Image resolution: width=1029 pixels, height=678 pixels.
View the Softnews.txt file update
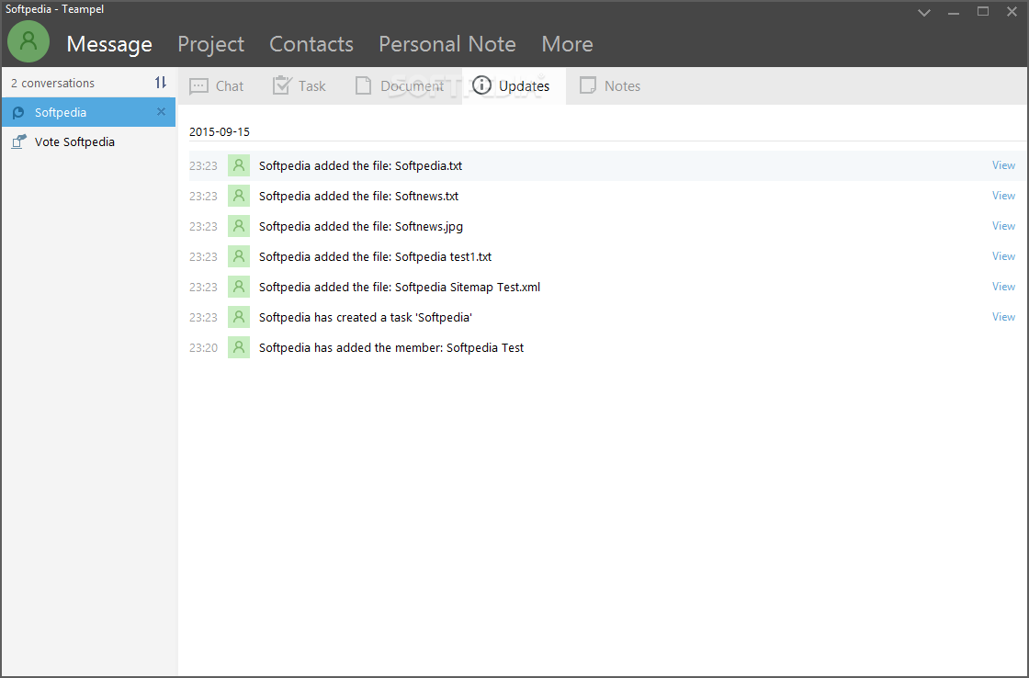(1003, 196)
